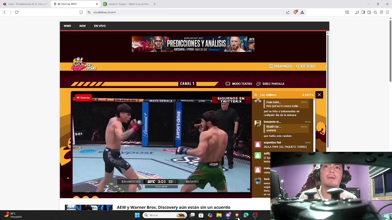Image resolution: width=392 pixels, height=220 pixels.
Task: Open the browser main hamburger menu
Action: click(388, 12)
